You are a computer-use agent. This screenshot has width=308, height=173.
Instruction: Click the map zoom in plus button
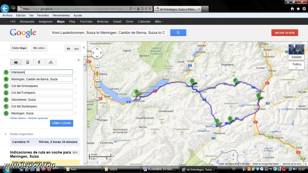[x=97, y=80]
